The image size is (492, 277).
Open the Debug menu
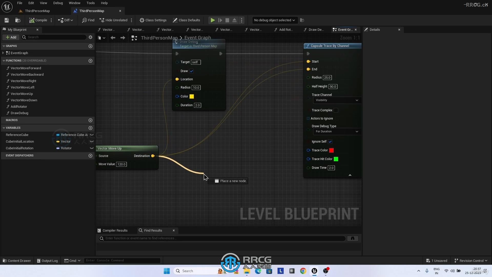(58, 3)
